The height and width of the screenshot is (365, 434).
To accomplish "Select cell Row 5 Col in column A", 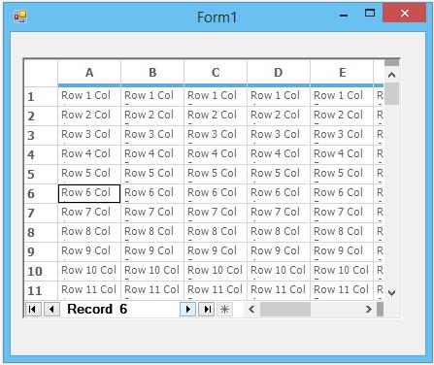I will (x=89, y=174).
